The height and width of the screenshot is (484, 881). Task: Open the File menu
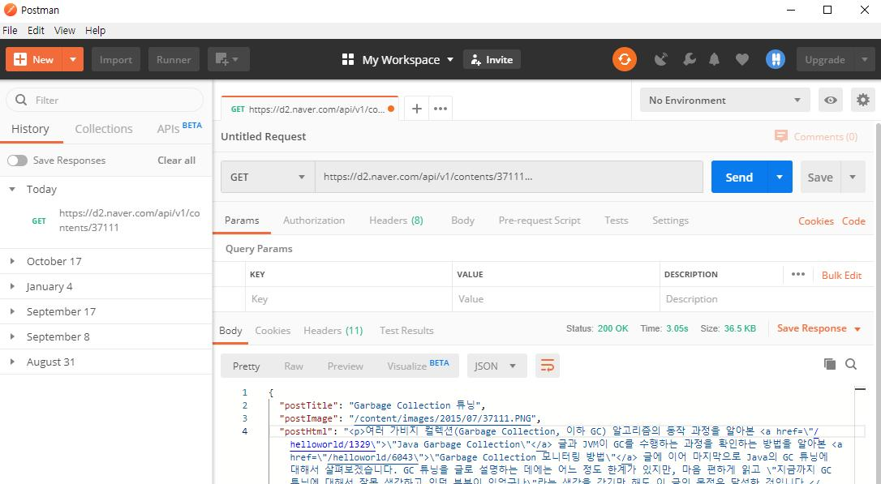pos(10,30)
